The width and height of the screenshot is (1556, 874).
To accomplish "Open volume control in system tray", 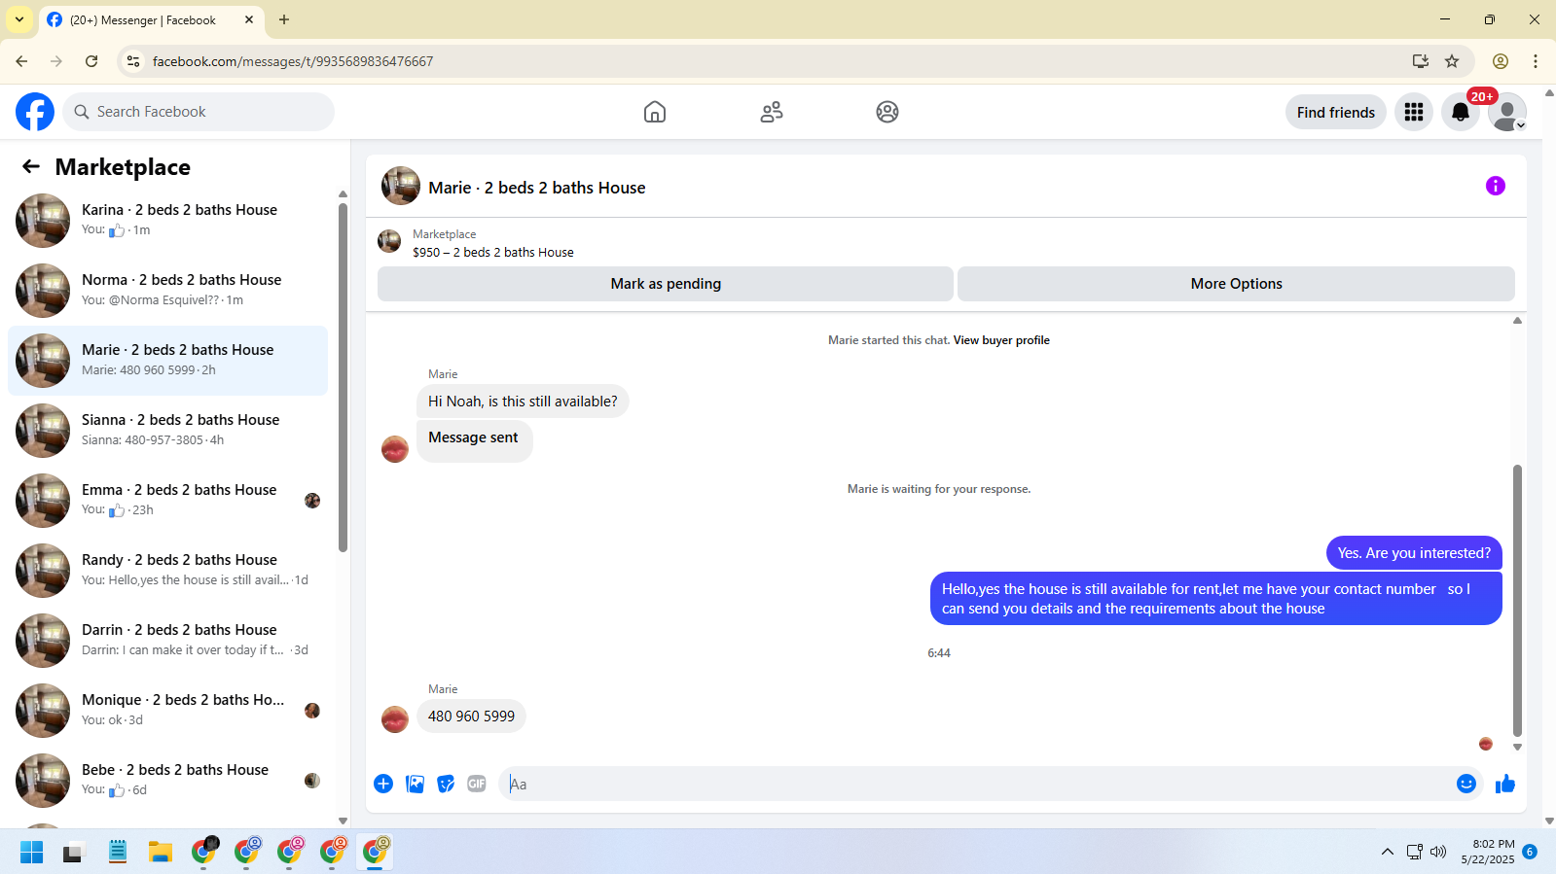I will pos(1438,853).
